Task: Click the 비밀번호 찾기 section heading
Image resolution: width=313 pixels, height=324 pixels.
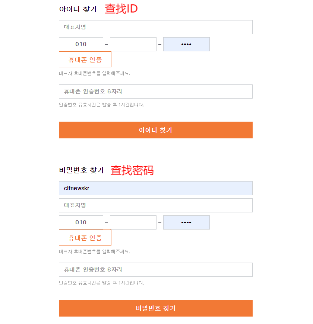Action: point(81,171)
